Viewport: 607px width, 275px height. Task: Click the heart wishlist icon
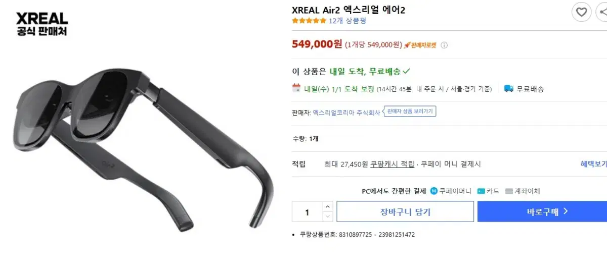[581, 12]
